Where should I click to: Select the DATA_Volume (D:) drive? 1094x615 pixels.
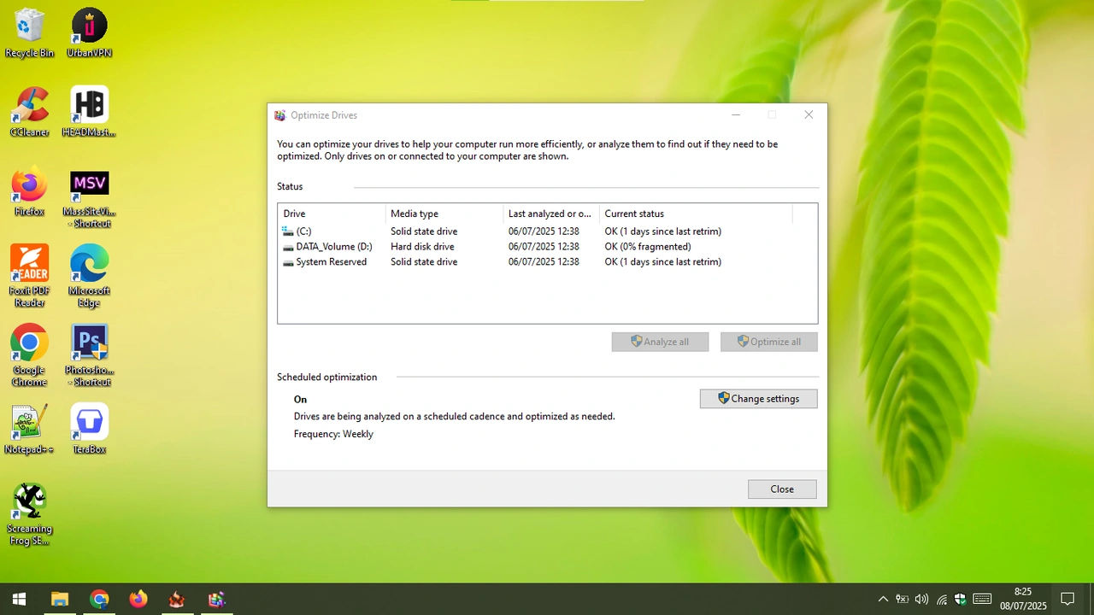point(333,247)
